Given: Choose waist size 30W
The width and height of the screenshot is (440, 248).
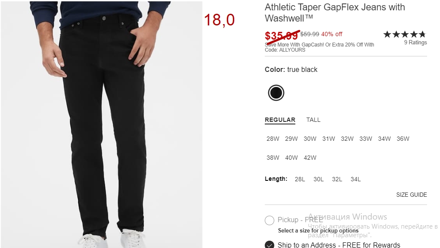Looking at the screenshot, I should [x=310, y=139].
